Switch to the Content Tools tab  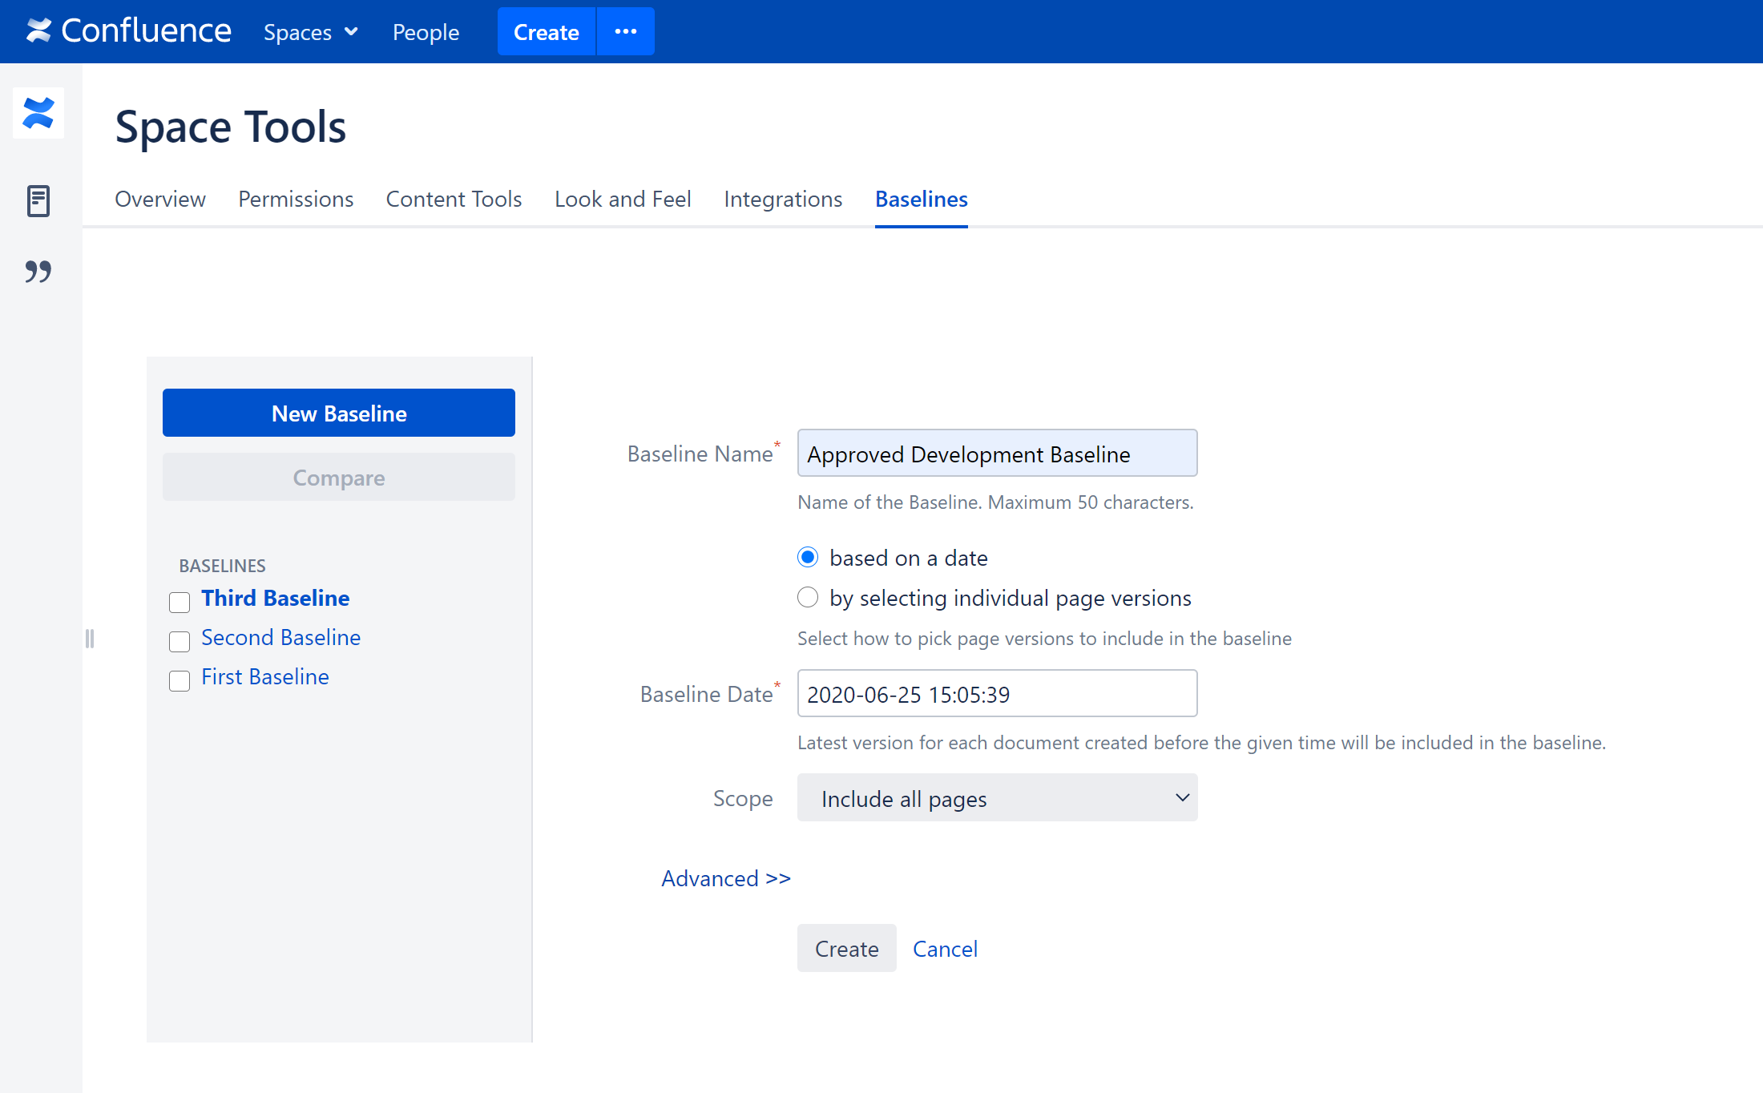point(454,199)
